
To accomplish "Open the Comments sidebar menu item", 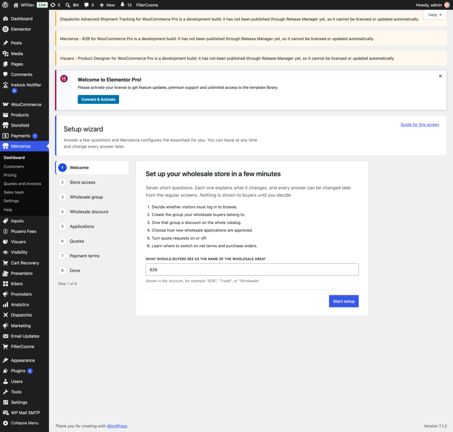I will [25, 75].
